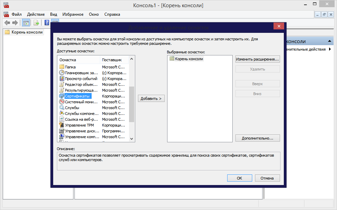337x210 pixels.
Task: Select the Службы snap-in name
Action: [x=72, y=108]
